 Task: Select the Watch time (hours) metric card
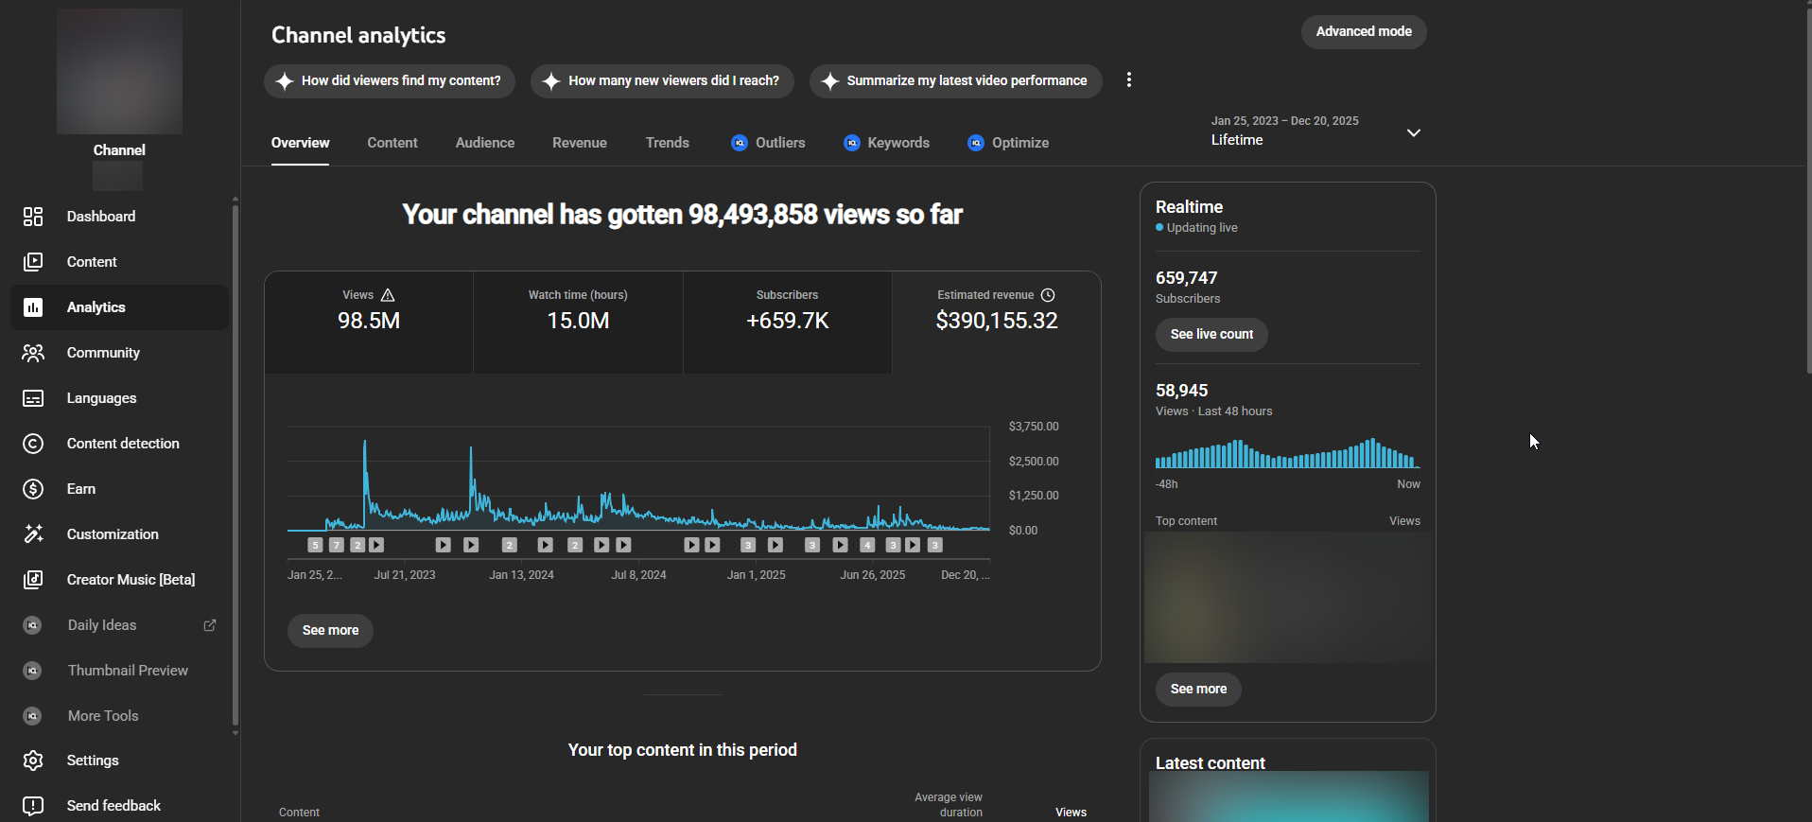click(x=578, y=322)
